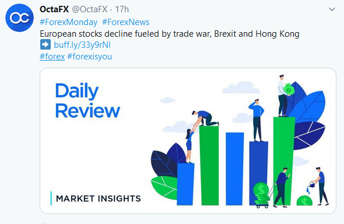Follow the buff.ly/33y9rNI link

coord(82,45)
